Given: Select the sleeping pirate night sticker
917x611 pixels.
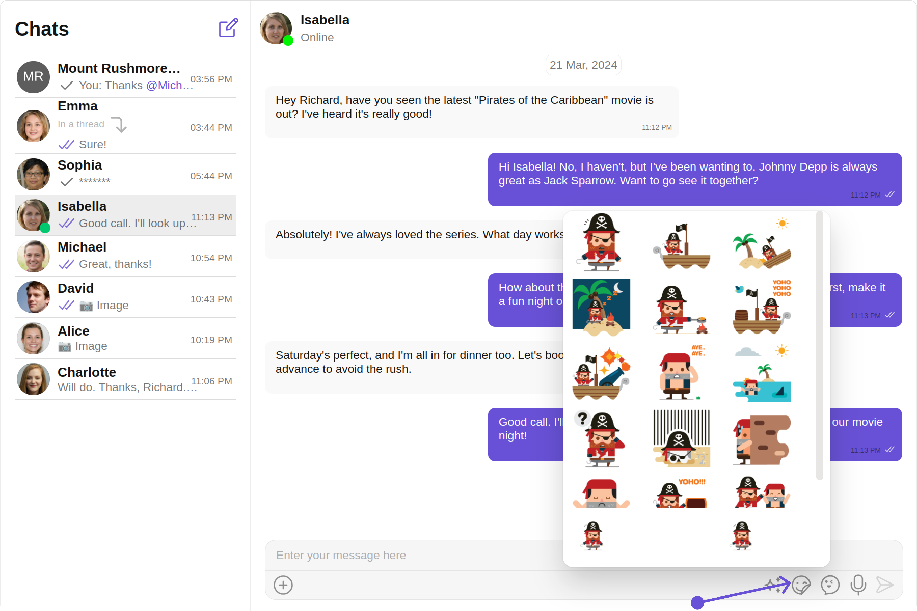Looking at the screenshot, I should coord(601,307).
